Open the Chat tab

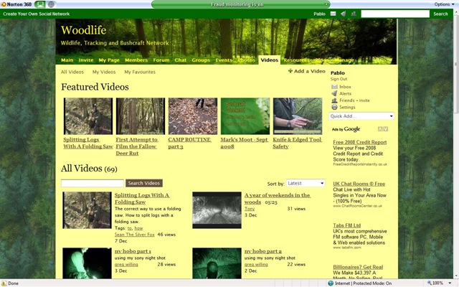pyautogui.click(x=180, y=60)
